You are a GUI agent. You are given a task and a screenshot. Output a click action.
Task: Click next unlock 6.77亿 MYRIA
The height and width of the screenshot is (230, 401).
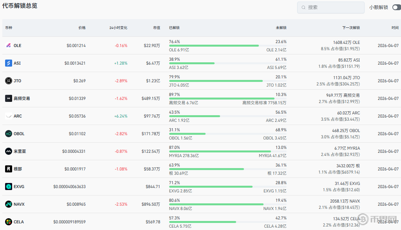point(347,149)
